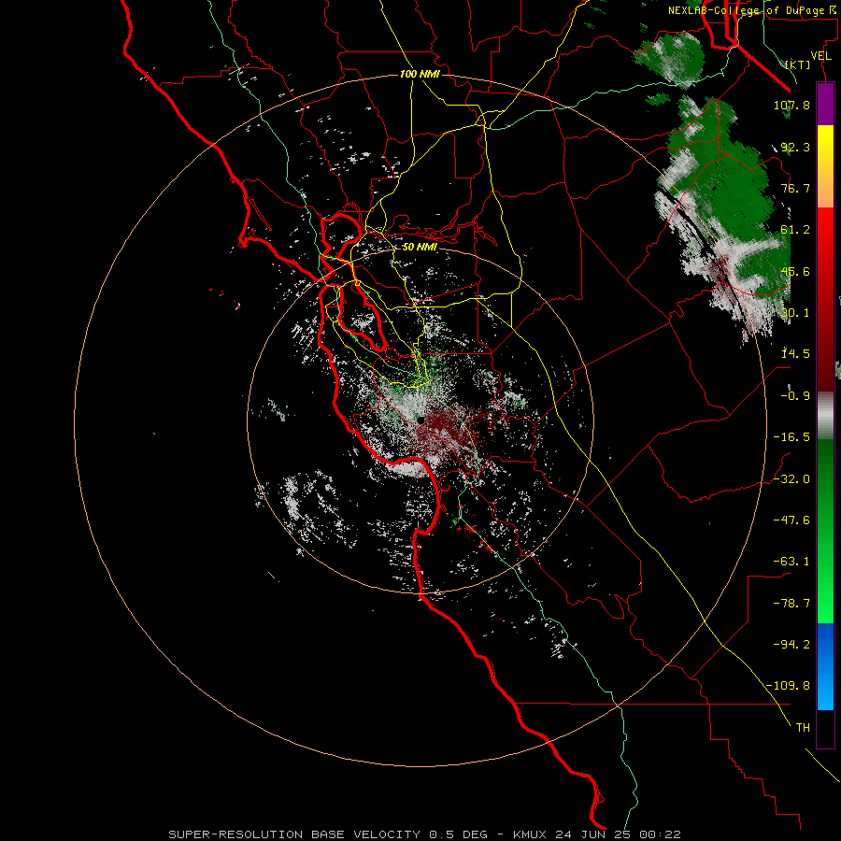
Task: Click the purple segment of the color bar
Action: coord(825,105)
